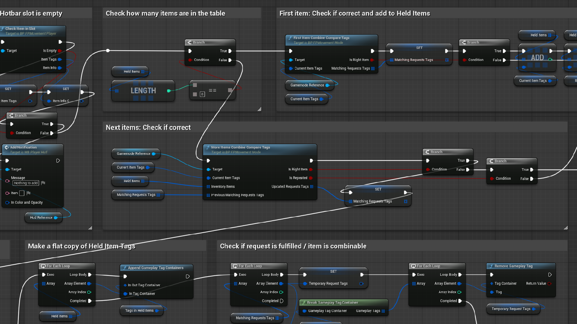577x324 pixels.
Task: Click the For Each Loop icon above Held Items node
Action: click(x=43, y=266)
